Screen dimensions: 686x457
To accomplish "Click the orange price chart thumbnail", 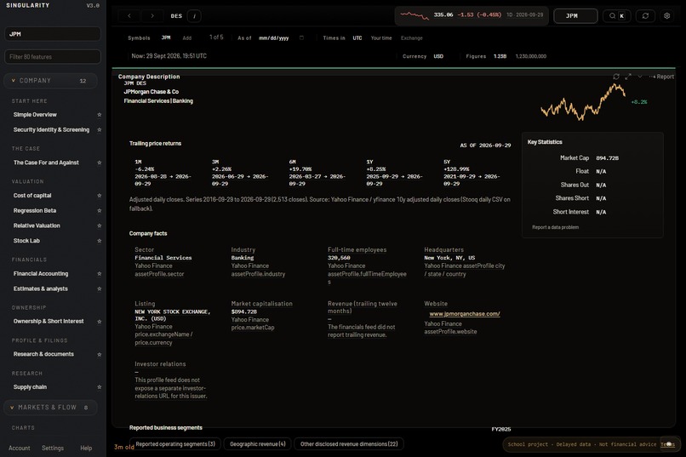I will point(583,102).
